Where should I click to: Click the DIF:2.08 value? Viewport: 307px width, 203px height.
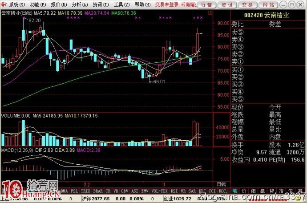[44, 150]
